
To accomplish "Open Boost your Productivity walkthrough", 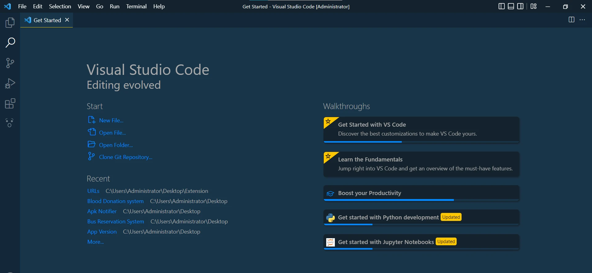I will (x=421, y=193).
